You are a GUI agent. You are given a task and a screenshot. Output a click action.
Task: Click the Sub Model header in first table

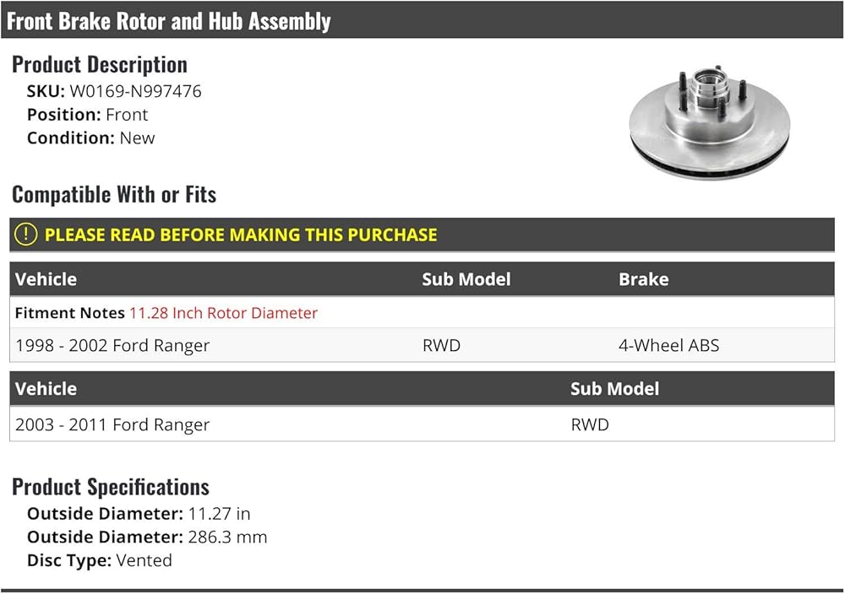(466, 279)
